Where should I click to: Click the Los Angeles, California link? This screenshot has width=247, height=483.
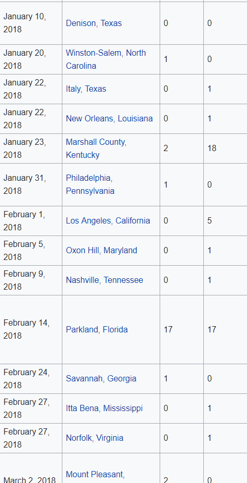pyautogui.click(x=108, y=221)
